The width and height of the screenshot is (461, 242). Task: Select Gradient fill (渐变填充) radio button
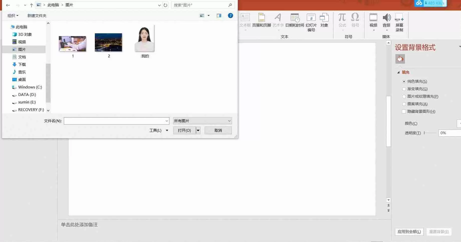[404, 89]
